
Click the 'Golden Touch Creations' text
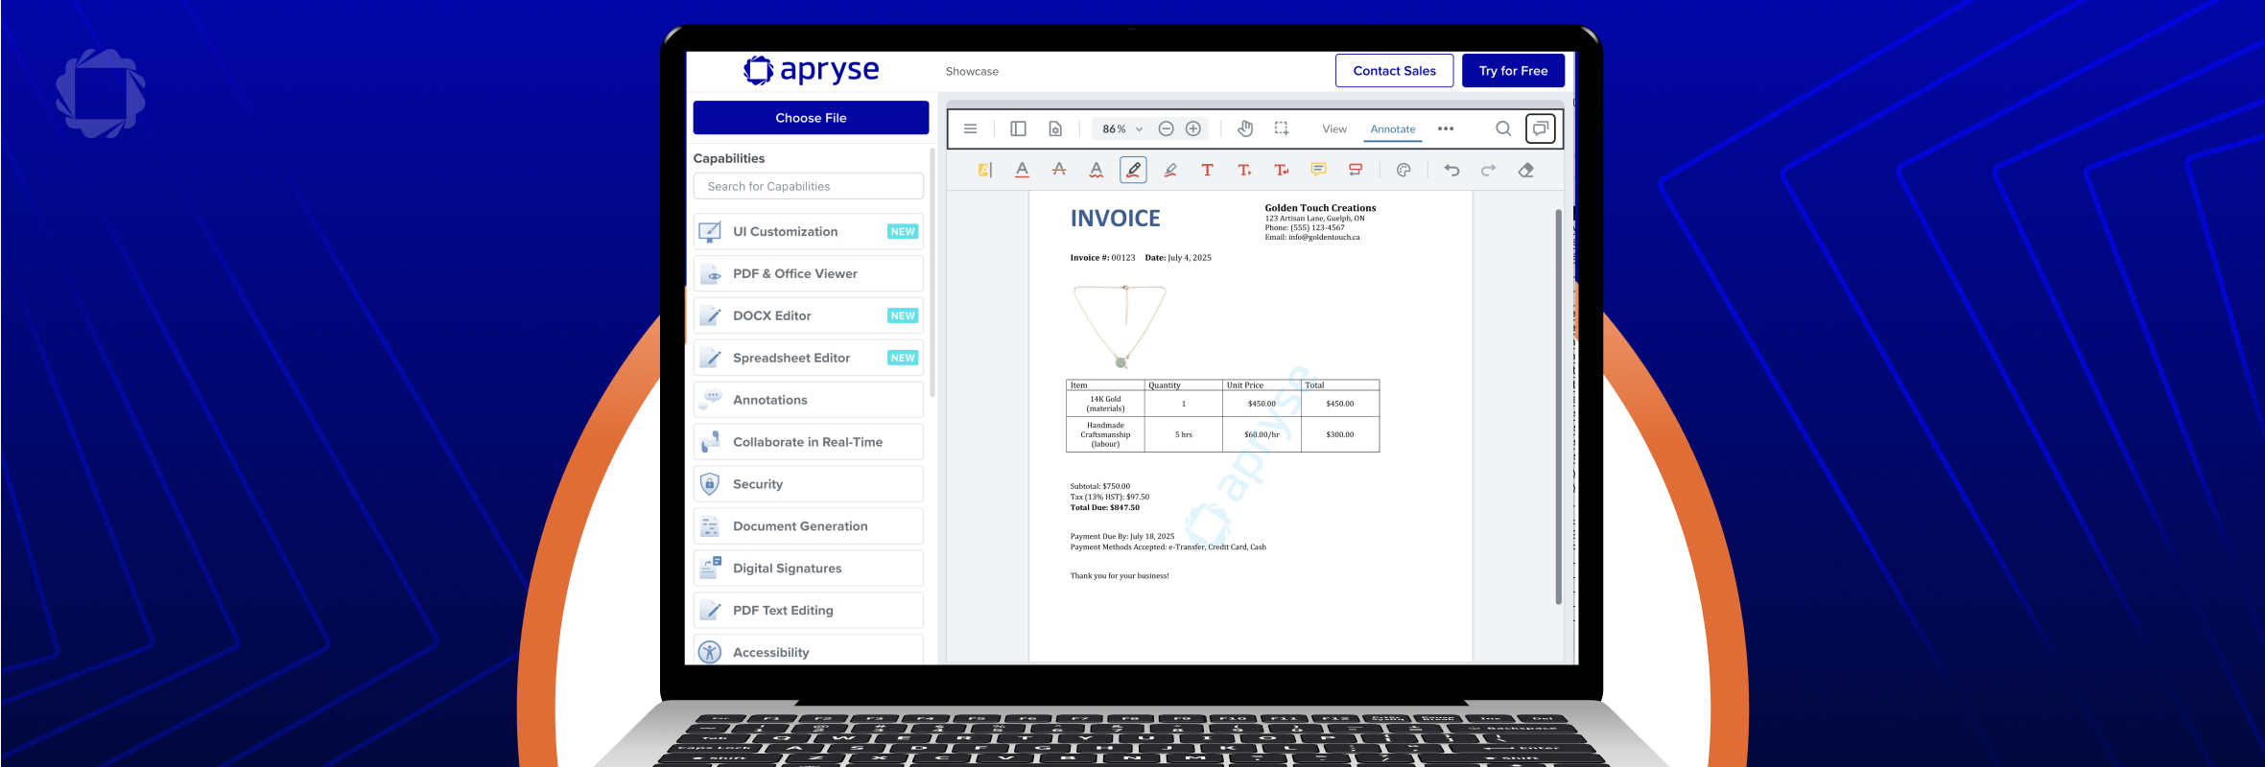(x=1320, y=208)
